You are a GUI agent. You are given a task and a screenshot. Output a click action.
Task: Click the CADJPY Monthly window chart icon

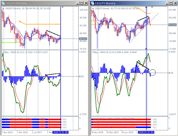click(3, 3)
